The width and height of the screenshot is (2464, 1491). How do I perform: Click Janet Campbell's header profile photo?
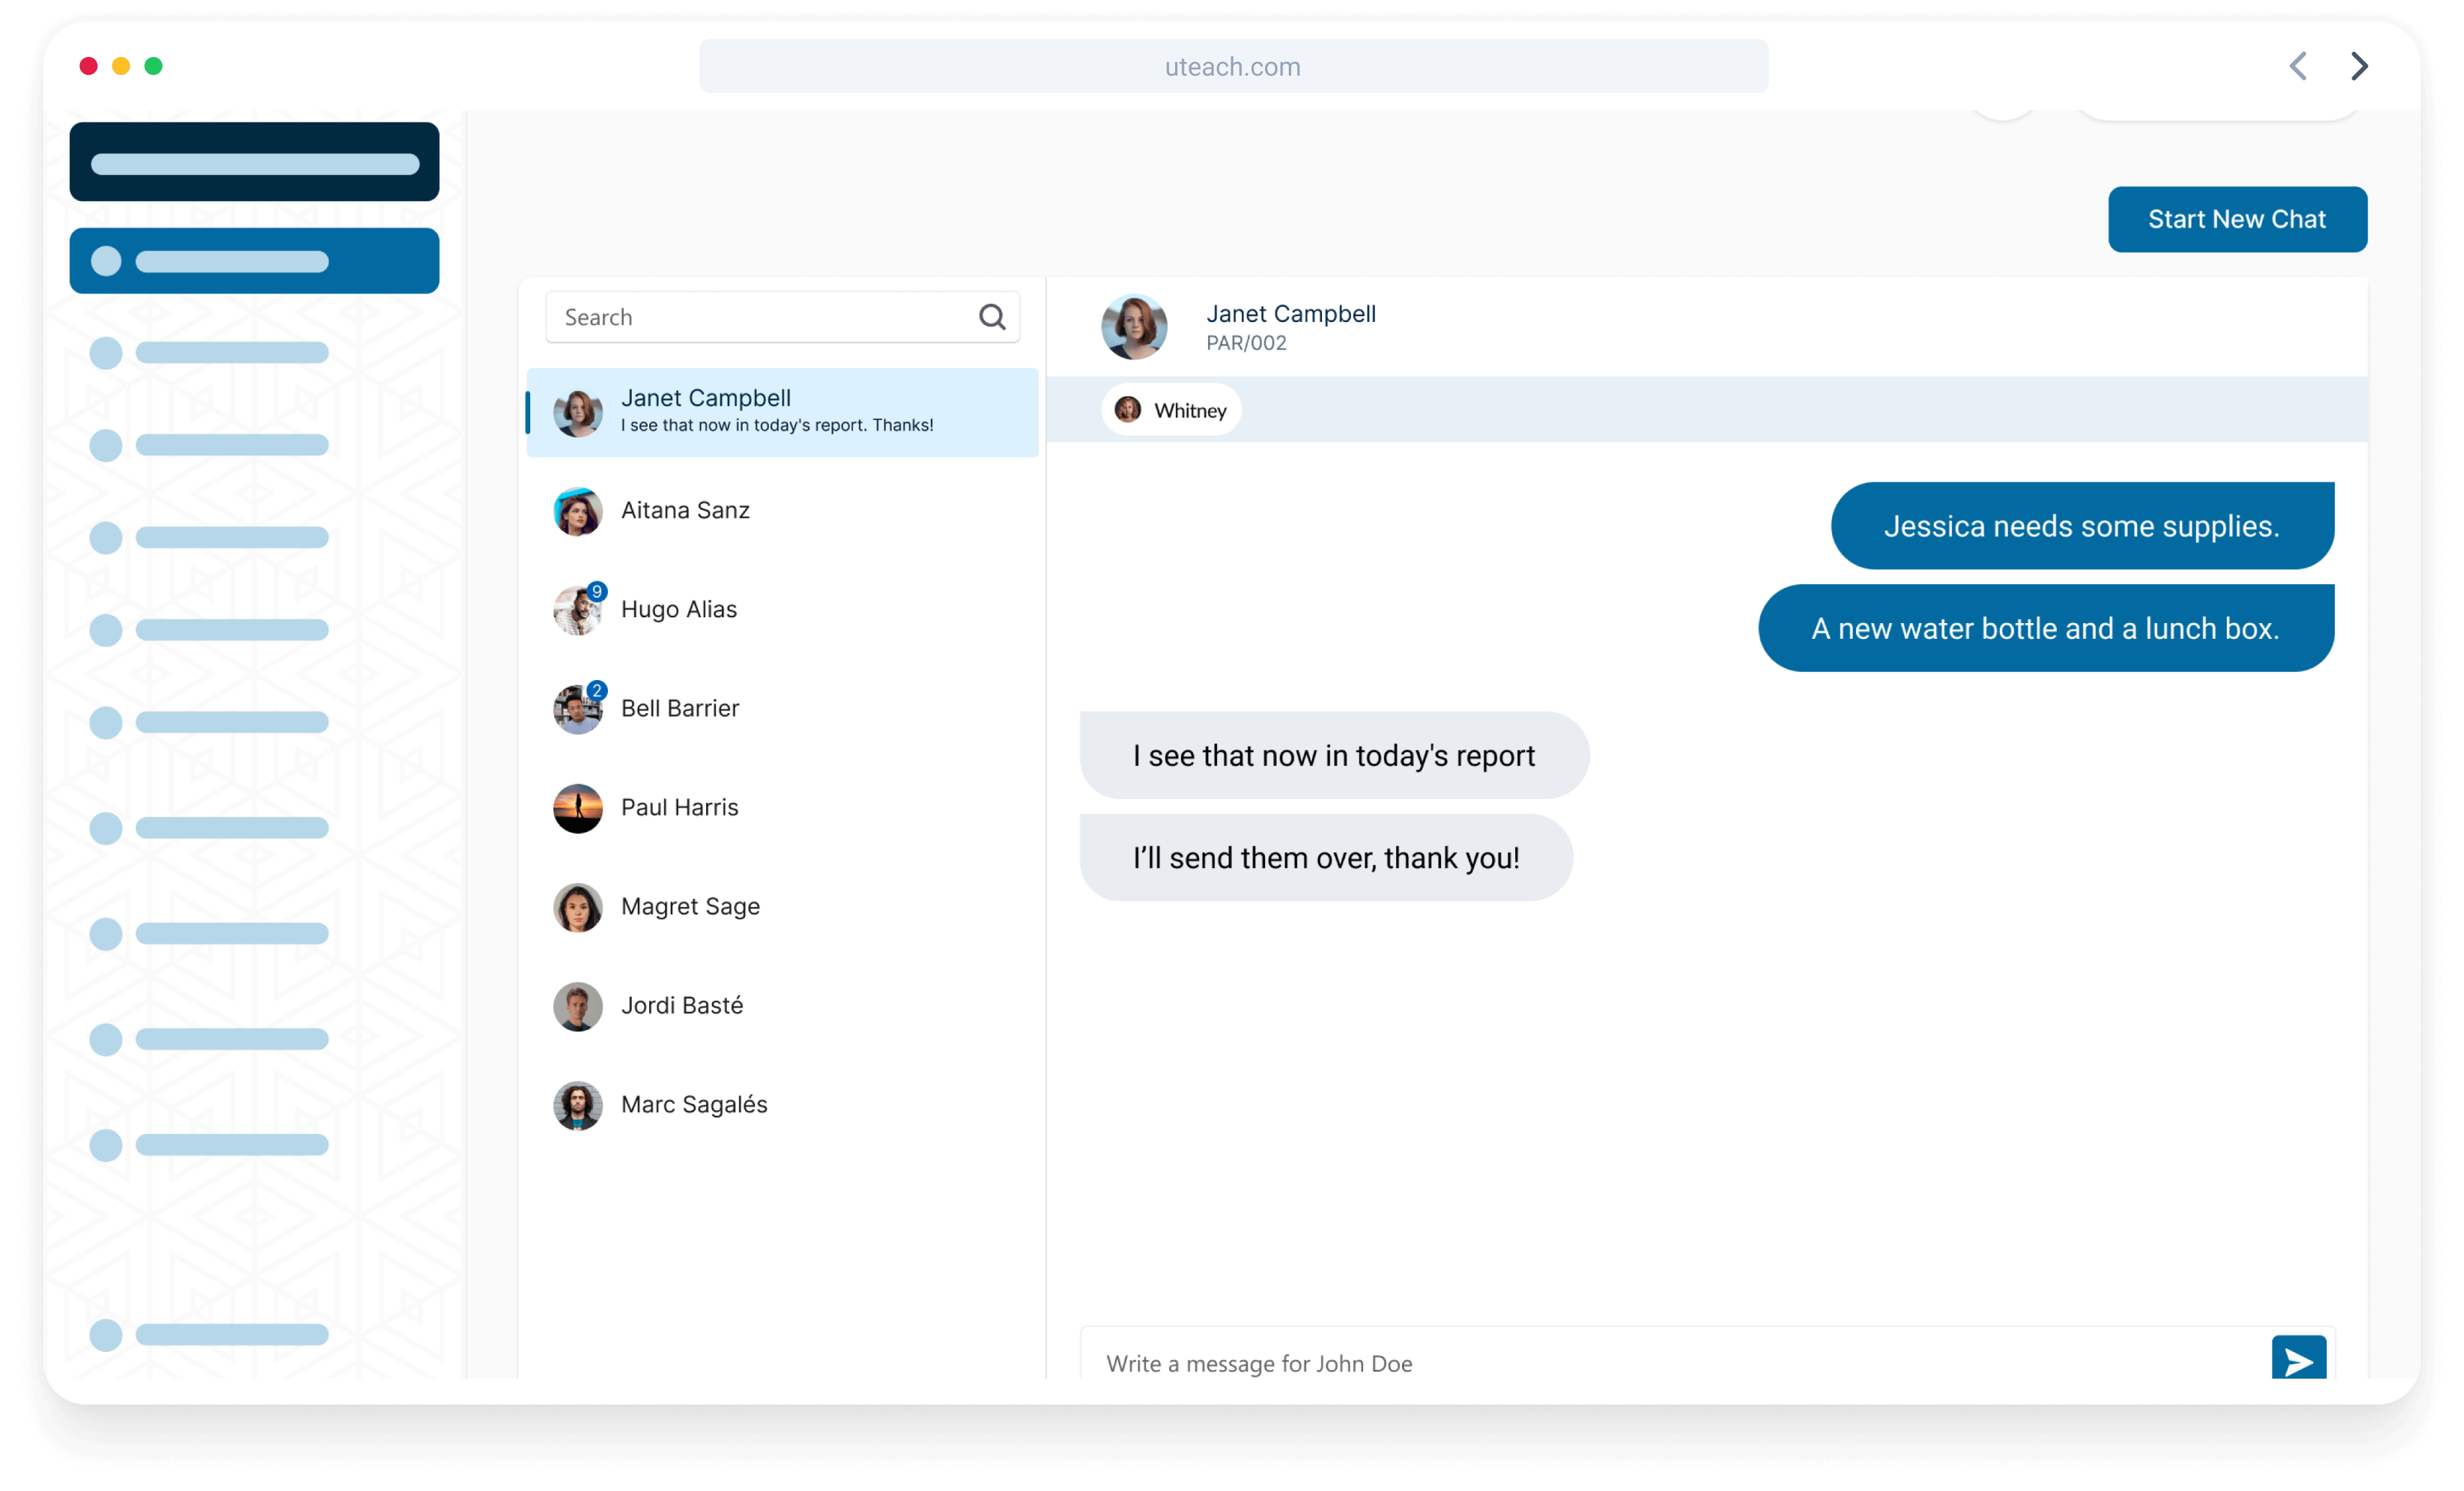[1133, 327]
